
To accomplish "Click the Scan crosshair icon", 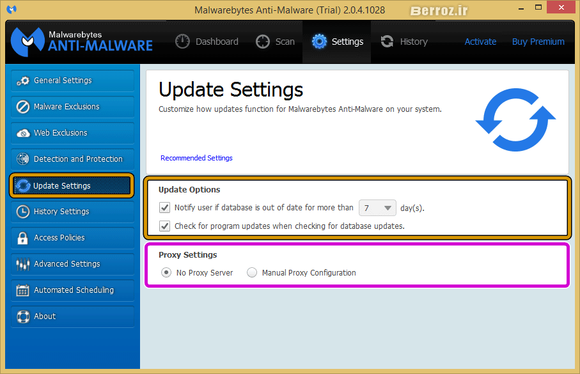I will (263, 42).
